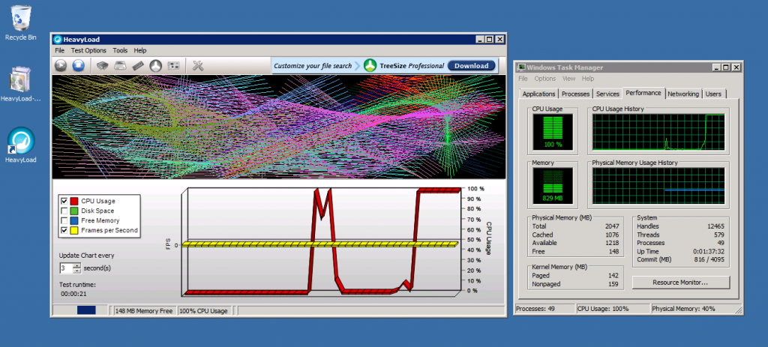
Task: Stop the running test via blue stop icon
Action: pyautogui.click(x=78, y=65)
